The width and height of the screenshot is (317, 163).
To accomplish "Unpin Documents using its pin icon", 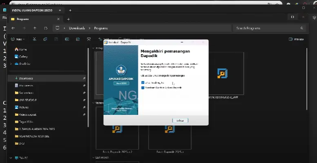I will point(84,86).
